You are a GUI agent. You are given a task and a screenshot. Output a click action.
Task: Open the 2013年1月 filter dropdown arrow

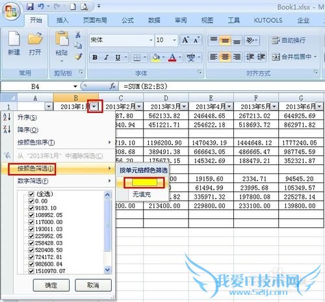(x=94, y=107)
